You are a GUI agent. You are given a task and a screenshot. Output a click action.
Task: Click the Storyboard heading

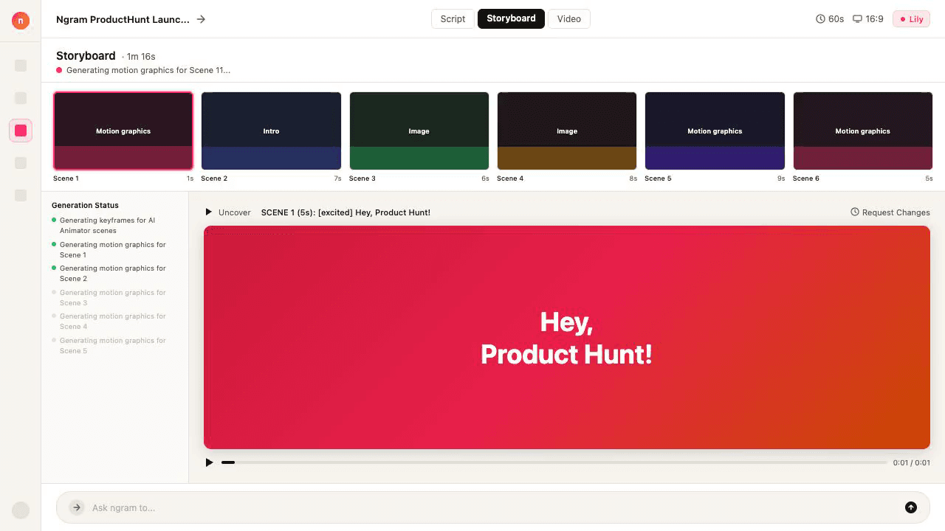click(86, 56)
